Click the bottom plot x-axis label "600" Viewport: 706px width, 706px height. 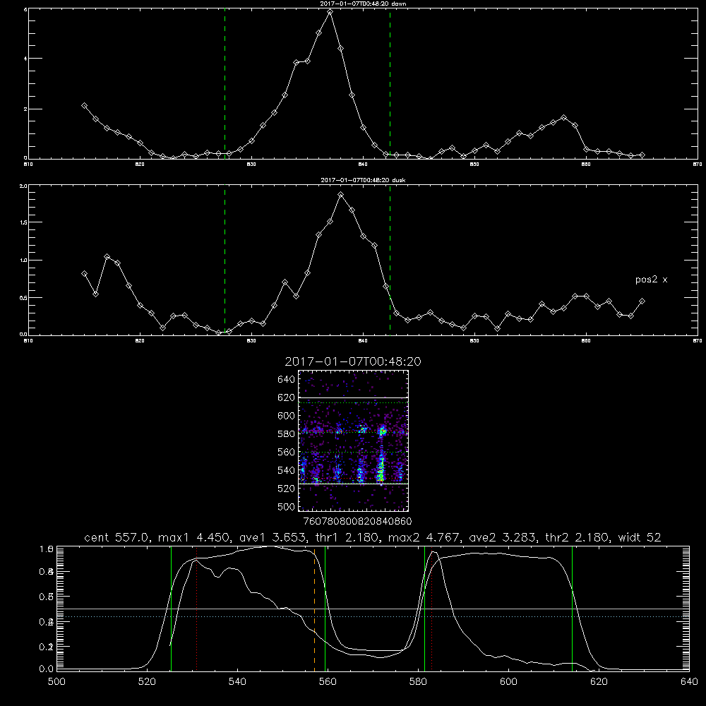tap(509, 681)
